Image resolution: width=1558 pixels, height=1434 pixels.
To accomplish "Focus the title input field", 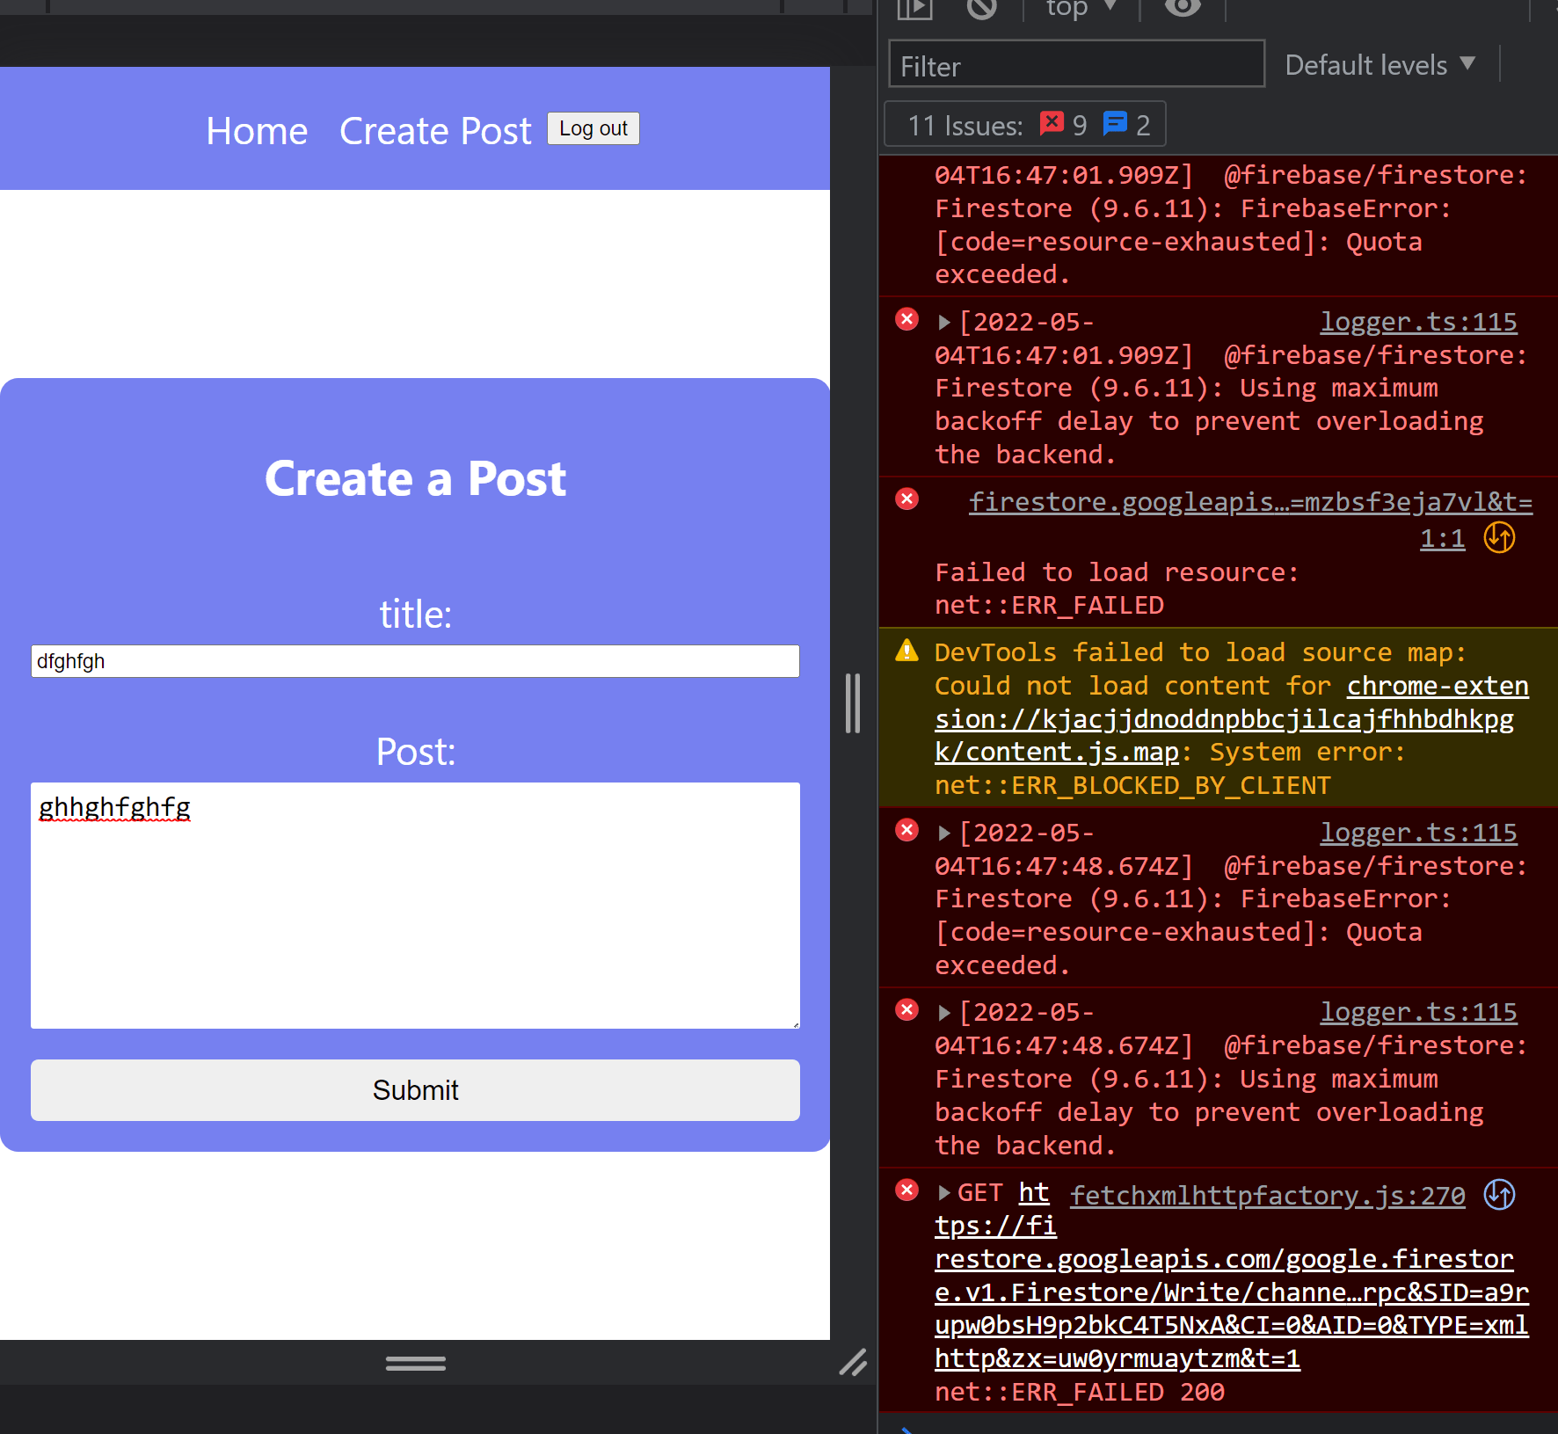I will [415, 661].
